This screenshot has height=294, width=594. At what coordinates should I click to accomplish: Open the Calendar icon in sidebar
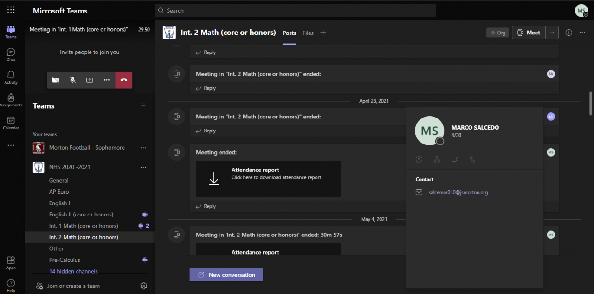pyautogui.click(x=11, y=123)
